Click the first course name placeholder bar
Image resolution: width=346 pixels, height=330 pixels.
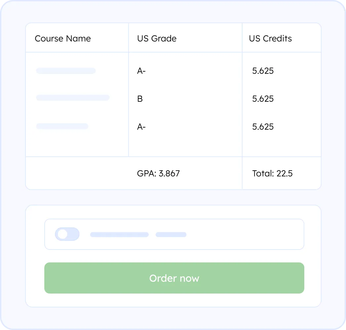coord(65,71)
